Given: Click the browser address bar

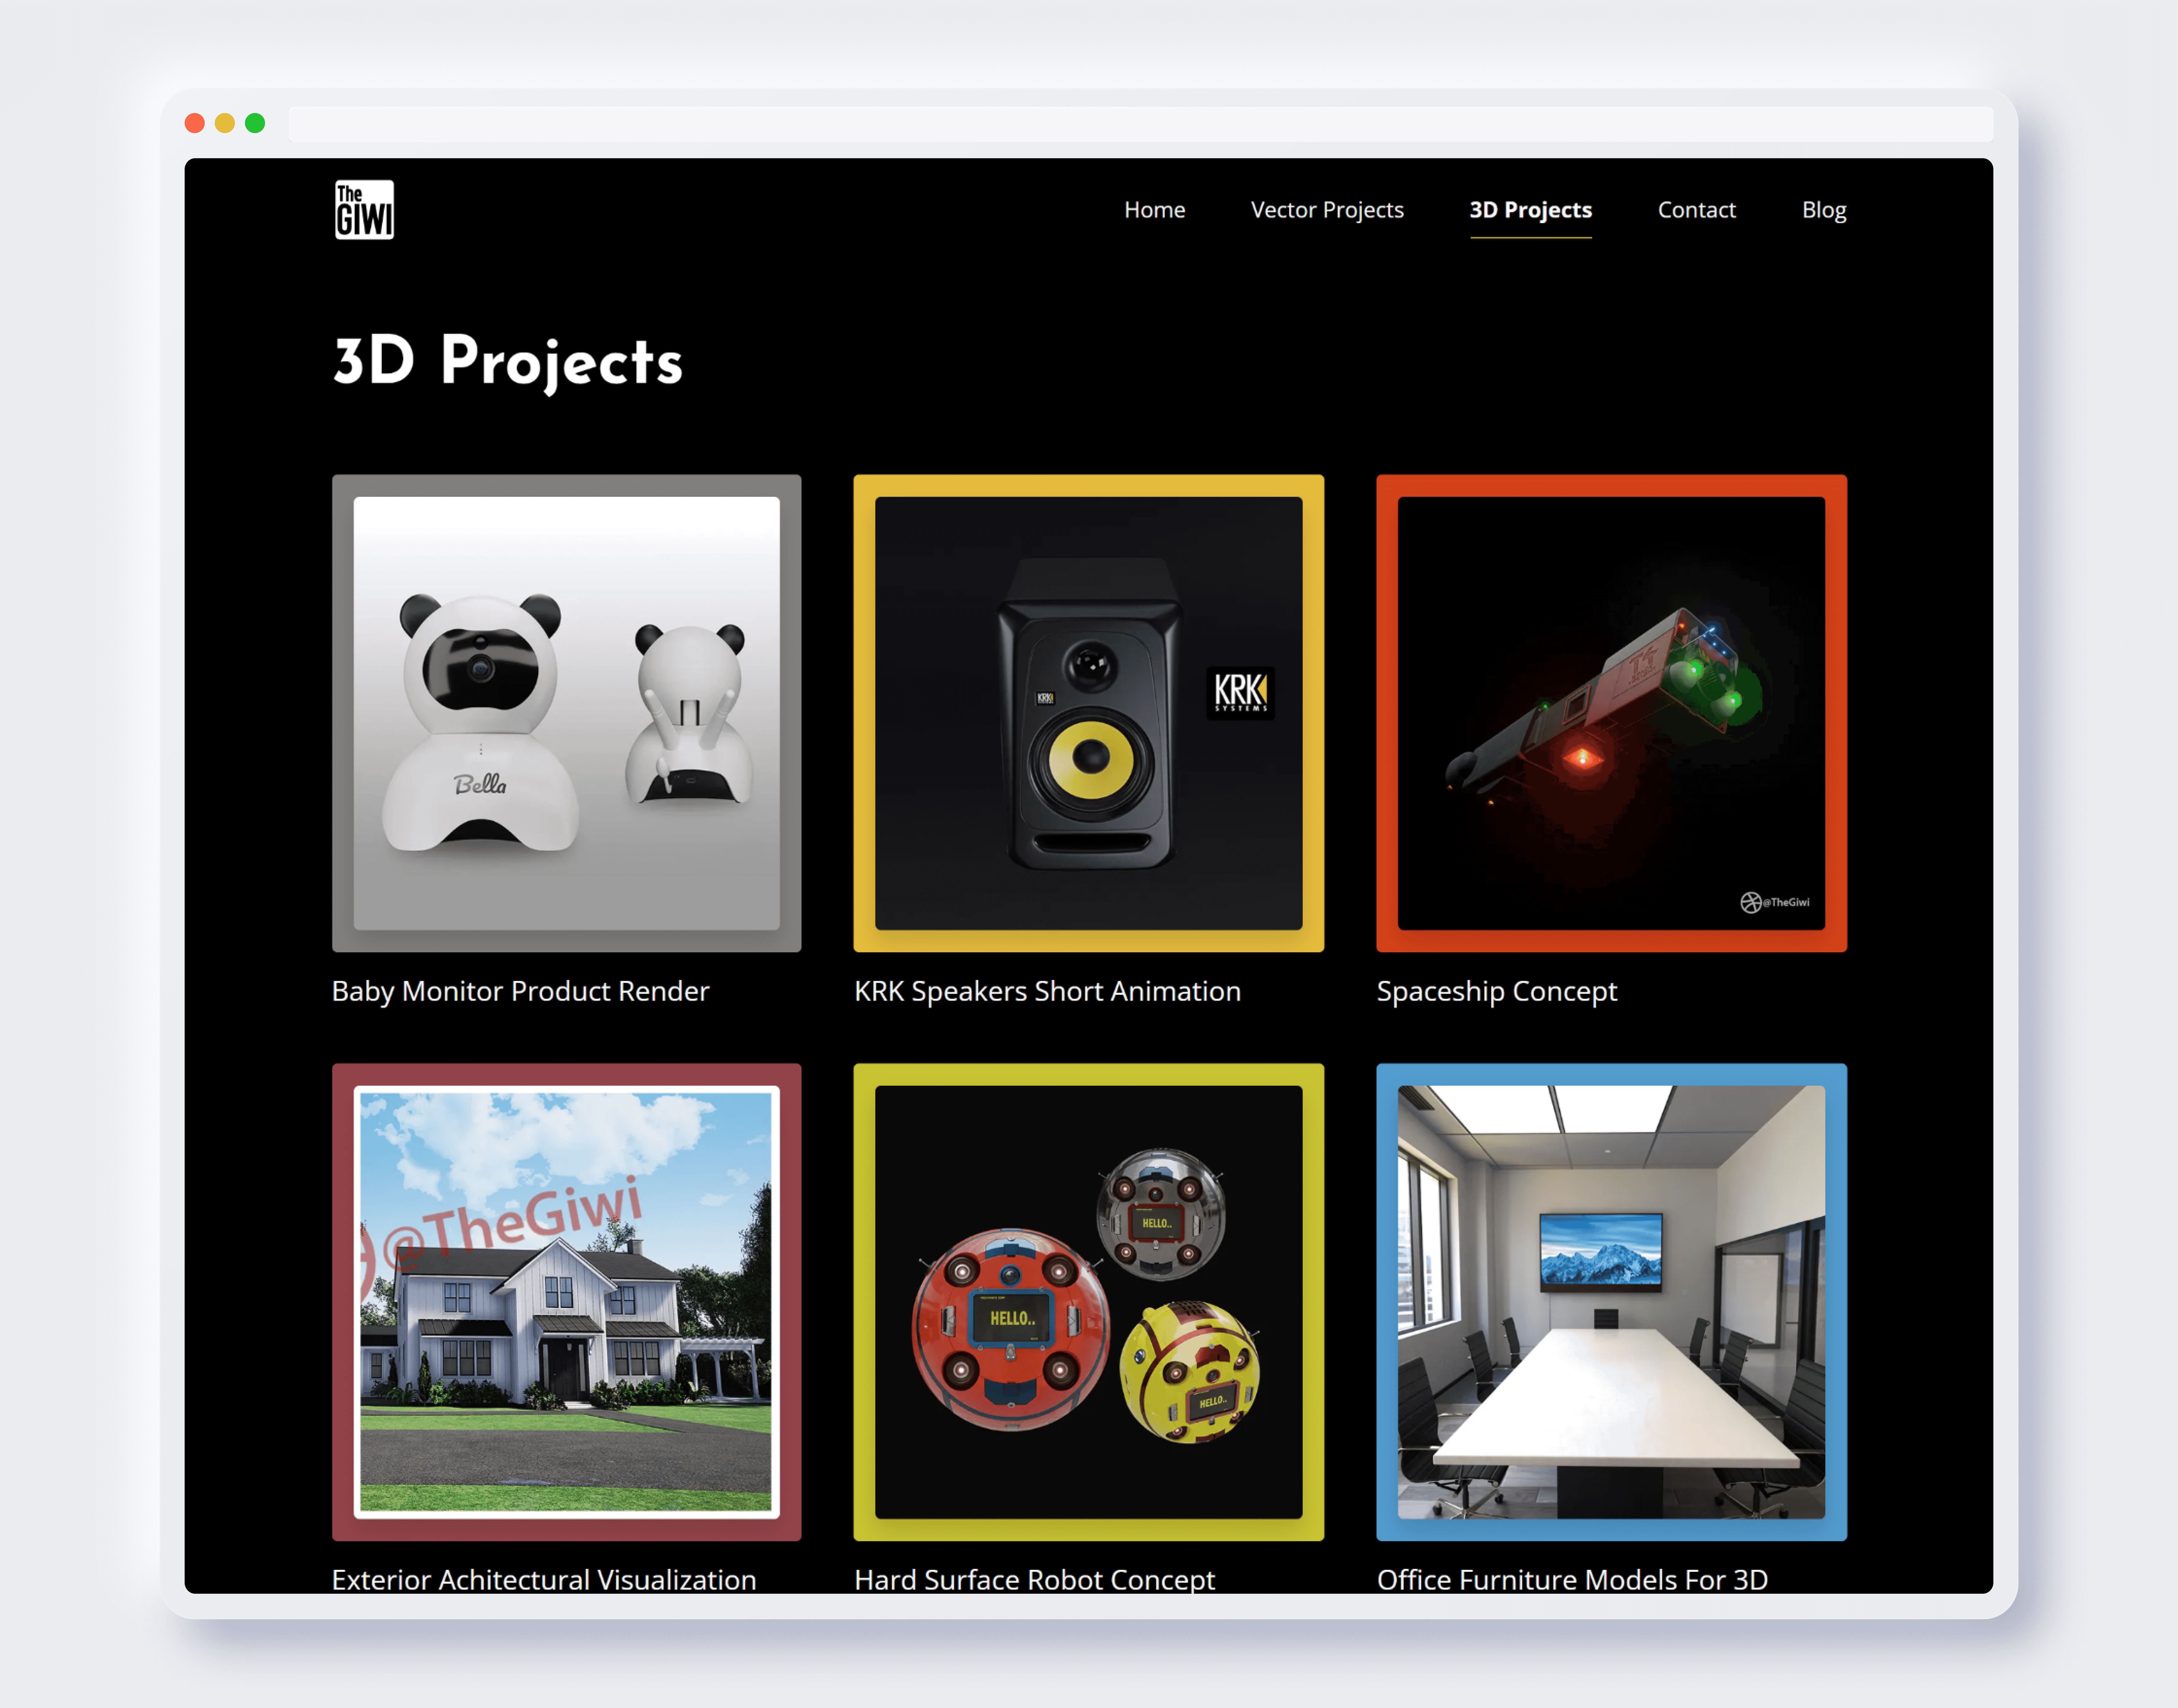Looking at the screenshot, I should pos(1140,124).
